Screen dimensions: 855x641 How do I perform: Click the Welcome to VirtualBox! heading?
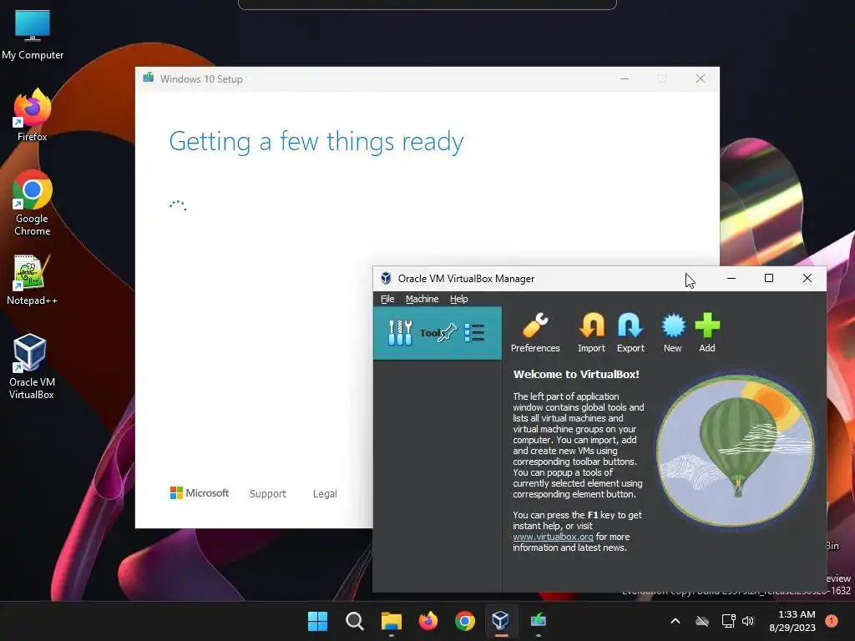[576, 375]
